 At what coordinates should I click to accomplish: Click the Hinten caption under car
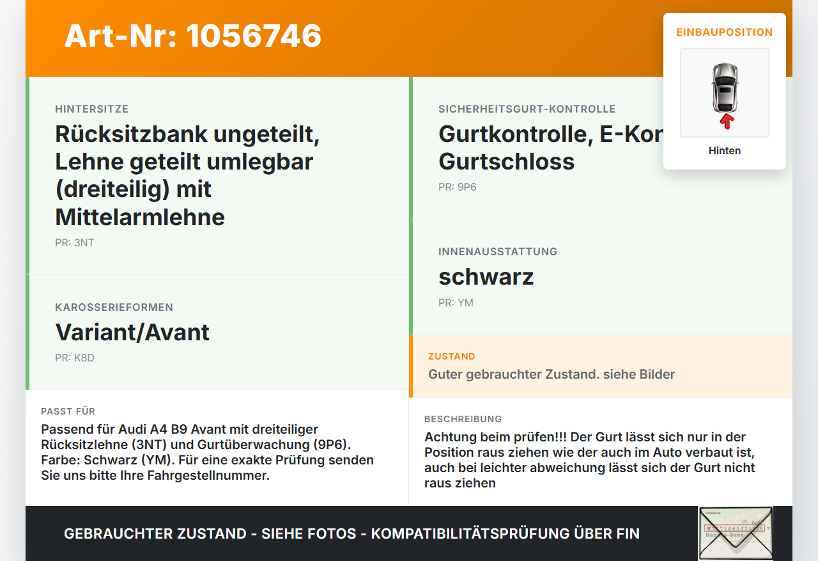[725, 151]
